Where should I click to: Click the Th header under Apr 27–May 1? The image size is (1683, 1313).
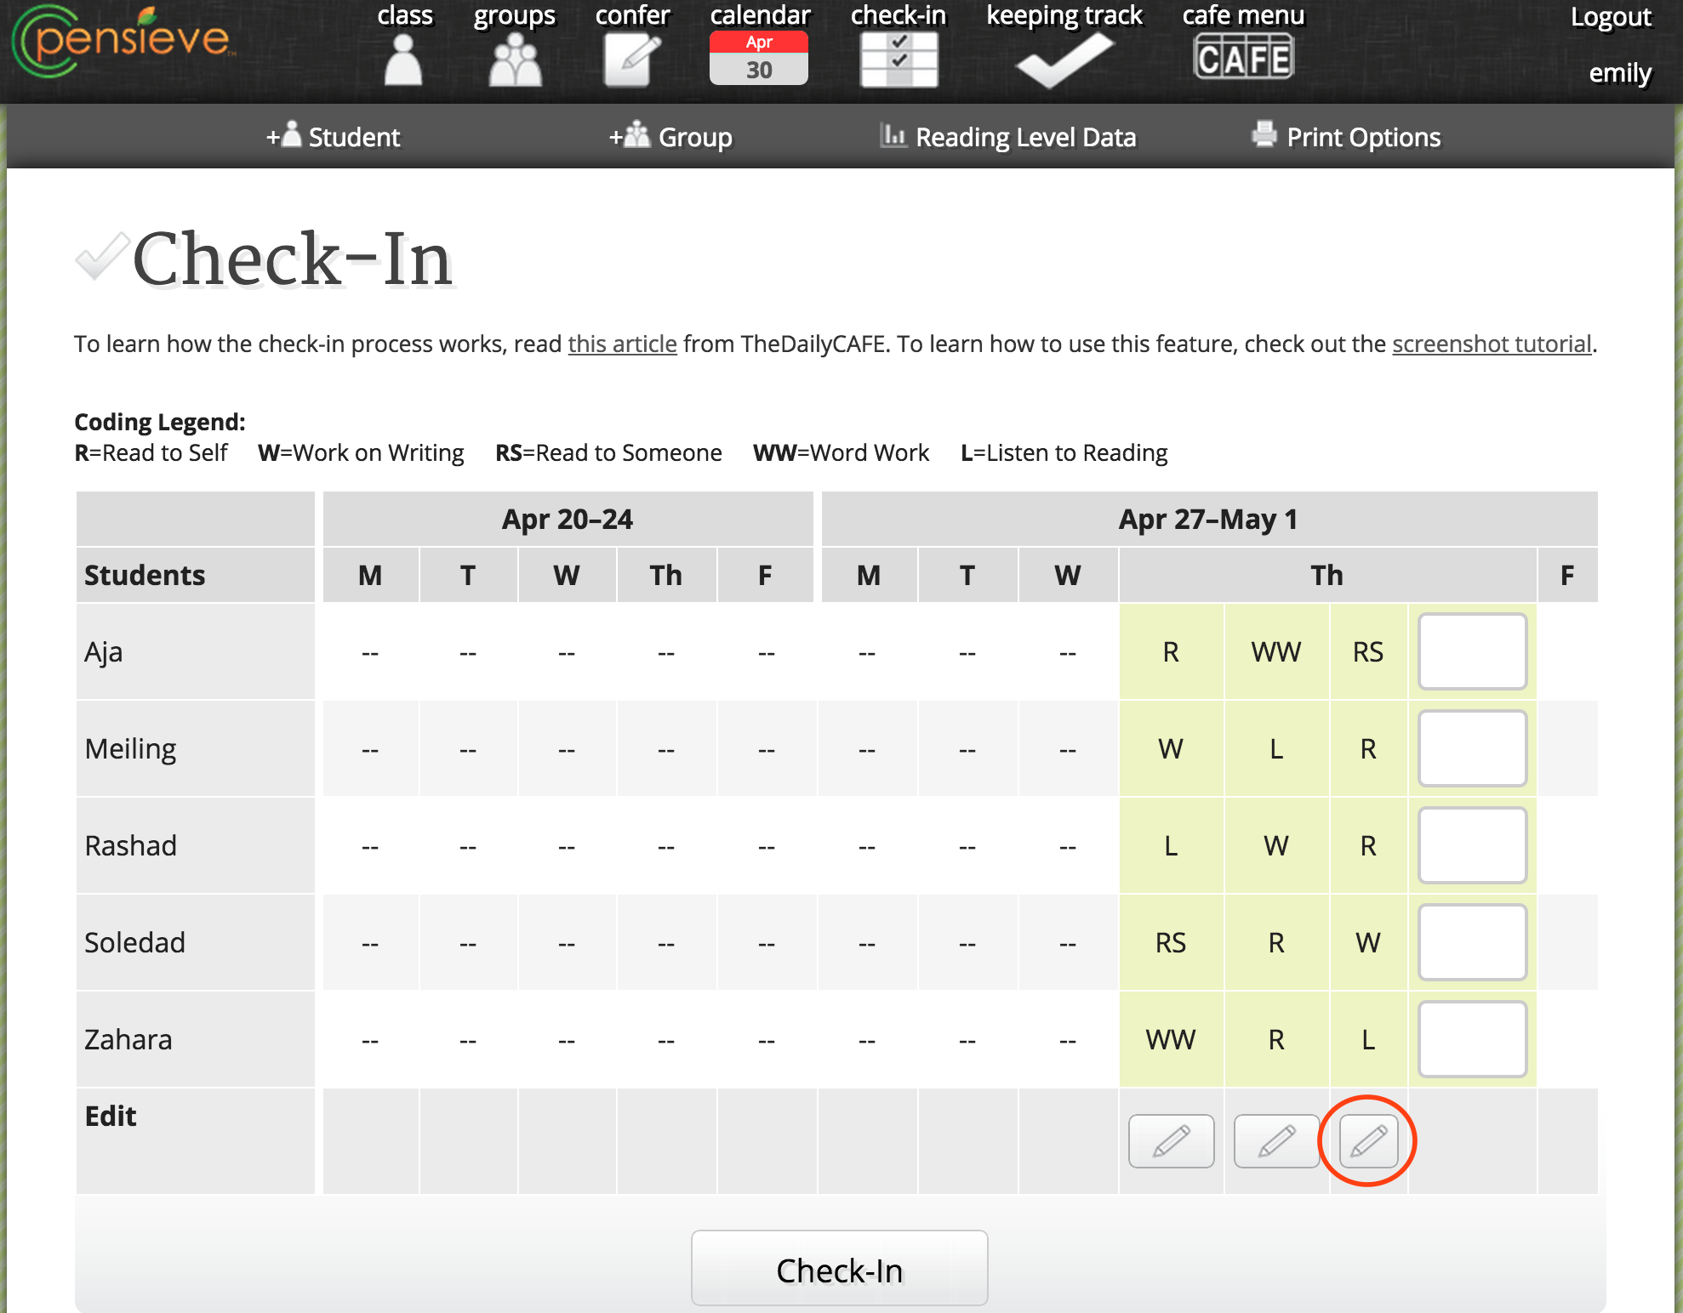tap(1327, 575)
